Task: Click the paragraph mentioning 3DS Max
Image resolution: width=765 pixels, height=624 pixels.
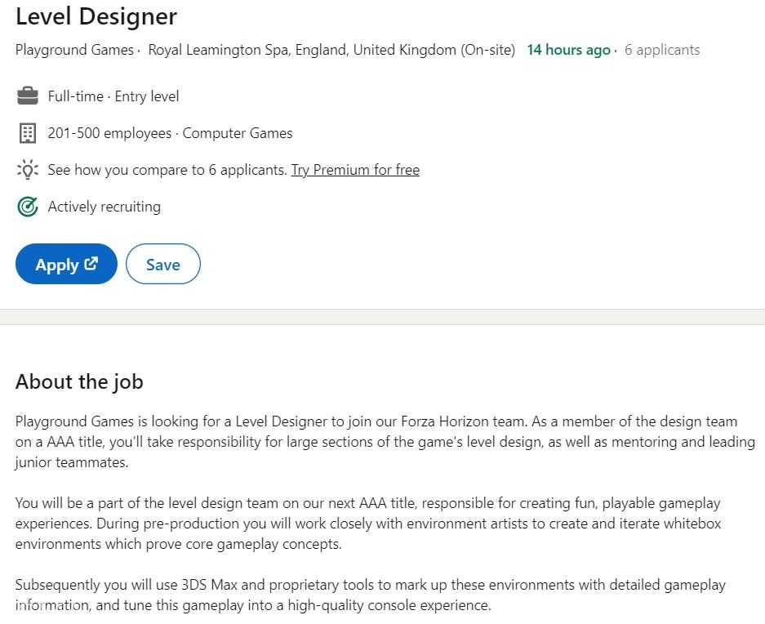Action: point(370,595)
